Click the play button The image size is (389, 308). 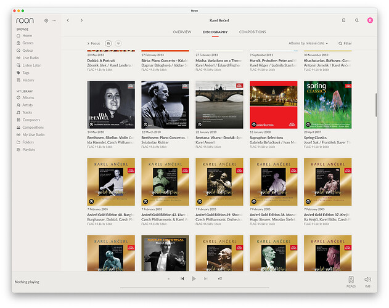(194, 278)
